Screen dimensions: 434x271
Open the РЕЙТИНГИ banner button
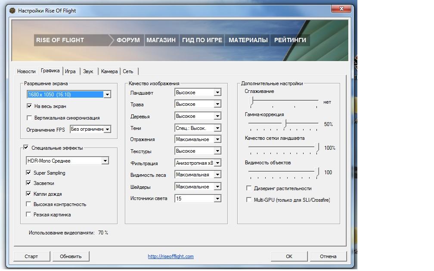point(290,40)
